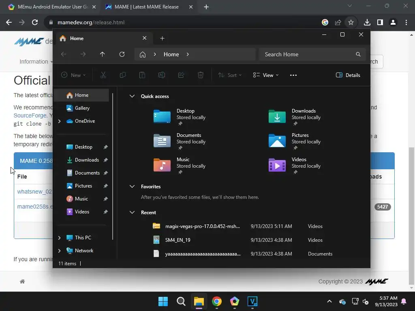
Task: Open the Sort dropdown in Explorer
Action: (230, 75)
